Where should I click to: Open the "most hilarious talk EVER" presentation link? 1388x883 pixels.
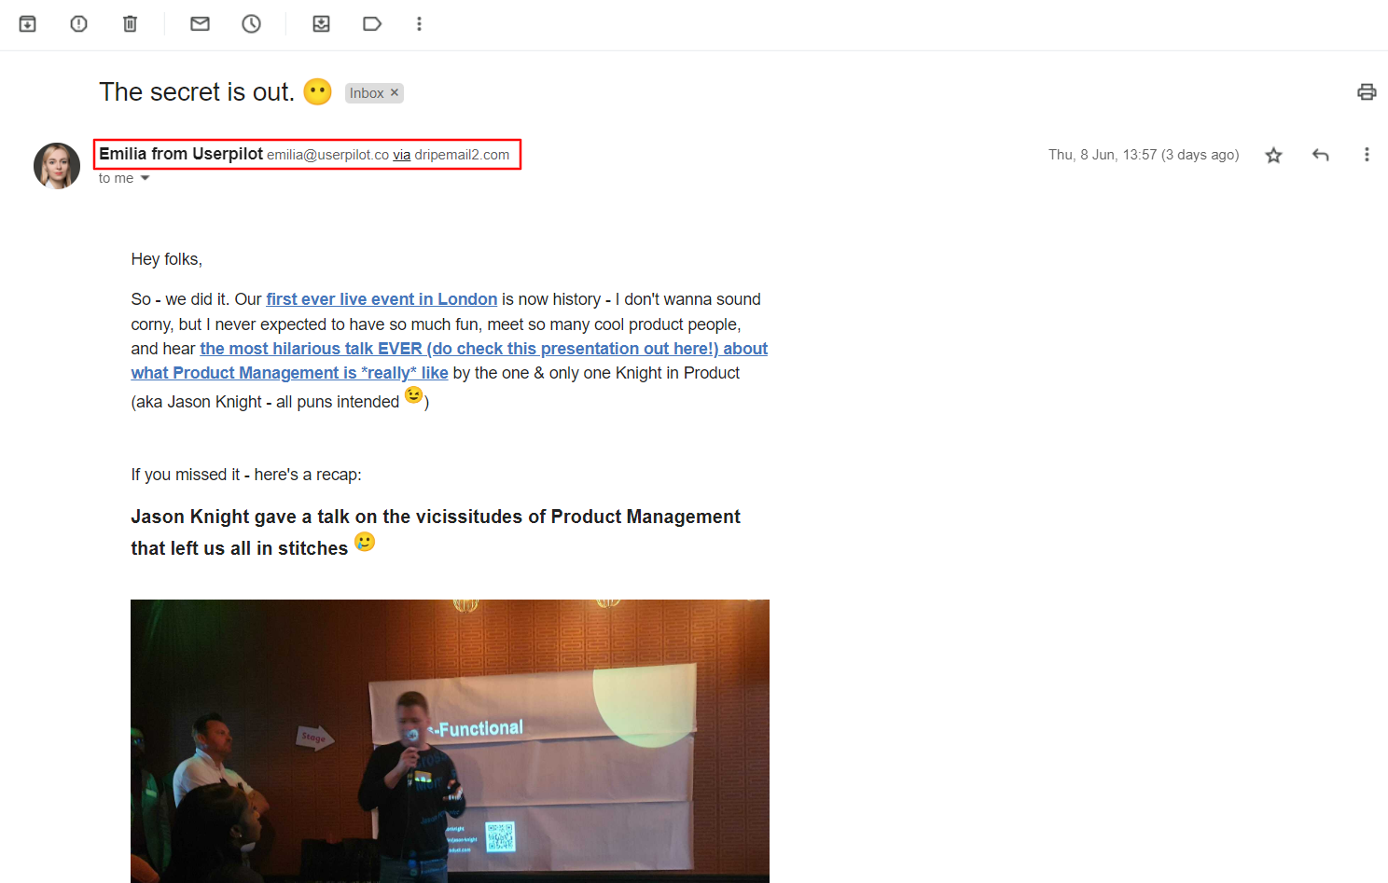tap(483, 349)
